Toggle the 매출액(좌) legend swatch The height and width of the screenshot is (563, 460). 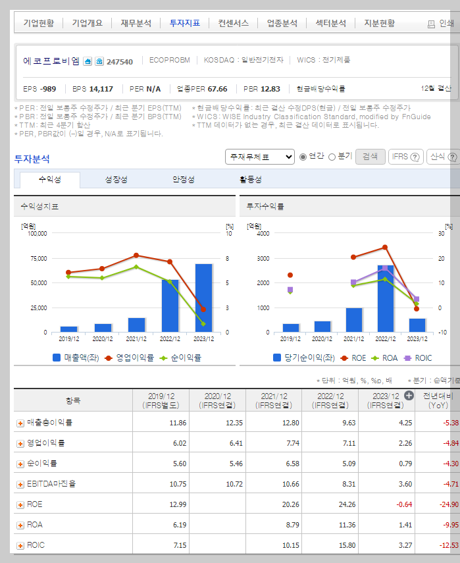pos(57,358)
